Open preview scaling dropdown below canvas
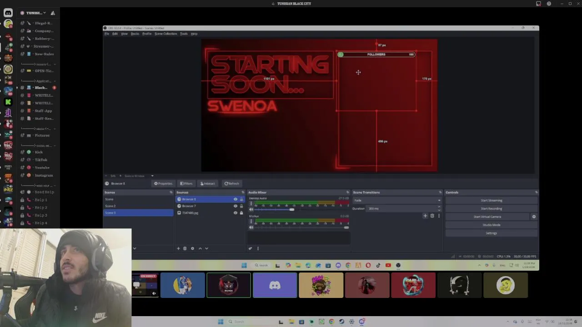This screenshot has height=327, width=582. (152, 176)
